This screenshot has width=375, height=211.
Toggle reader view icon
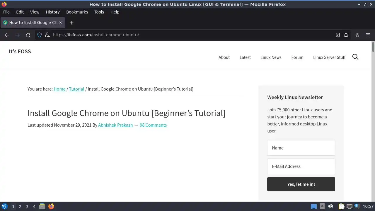click(x=338, y=35)
